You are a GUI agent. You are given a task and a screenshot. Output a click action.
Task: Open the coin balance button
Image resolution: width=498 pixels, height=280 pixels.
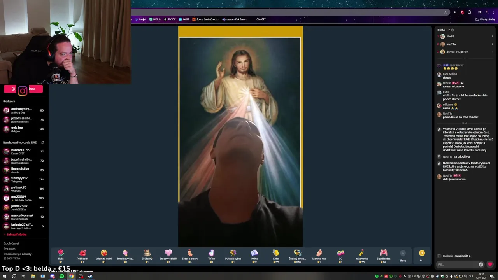point(422,255)
